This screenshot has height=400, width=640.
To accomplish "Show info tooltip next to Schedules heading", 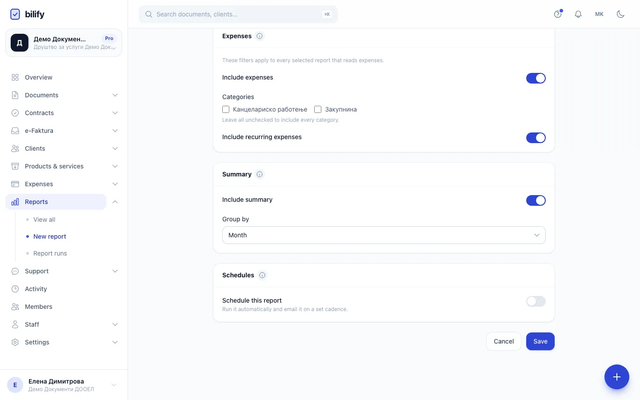I will click(262, 275).
